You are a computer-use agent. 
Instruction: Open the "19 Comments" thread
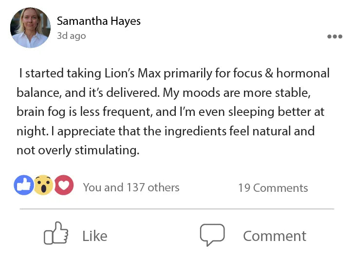273,188
